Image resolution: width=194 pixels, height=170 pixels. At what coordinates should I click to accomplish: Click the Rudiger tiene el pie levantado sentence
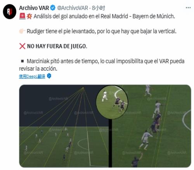(x=102, y=31)
